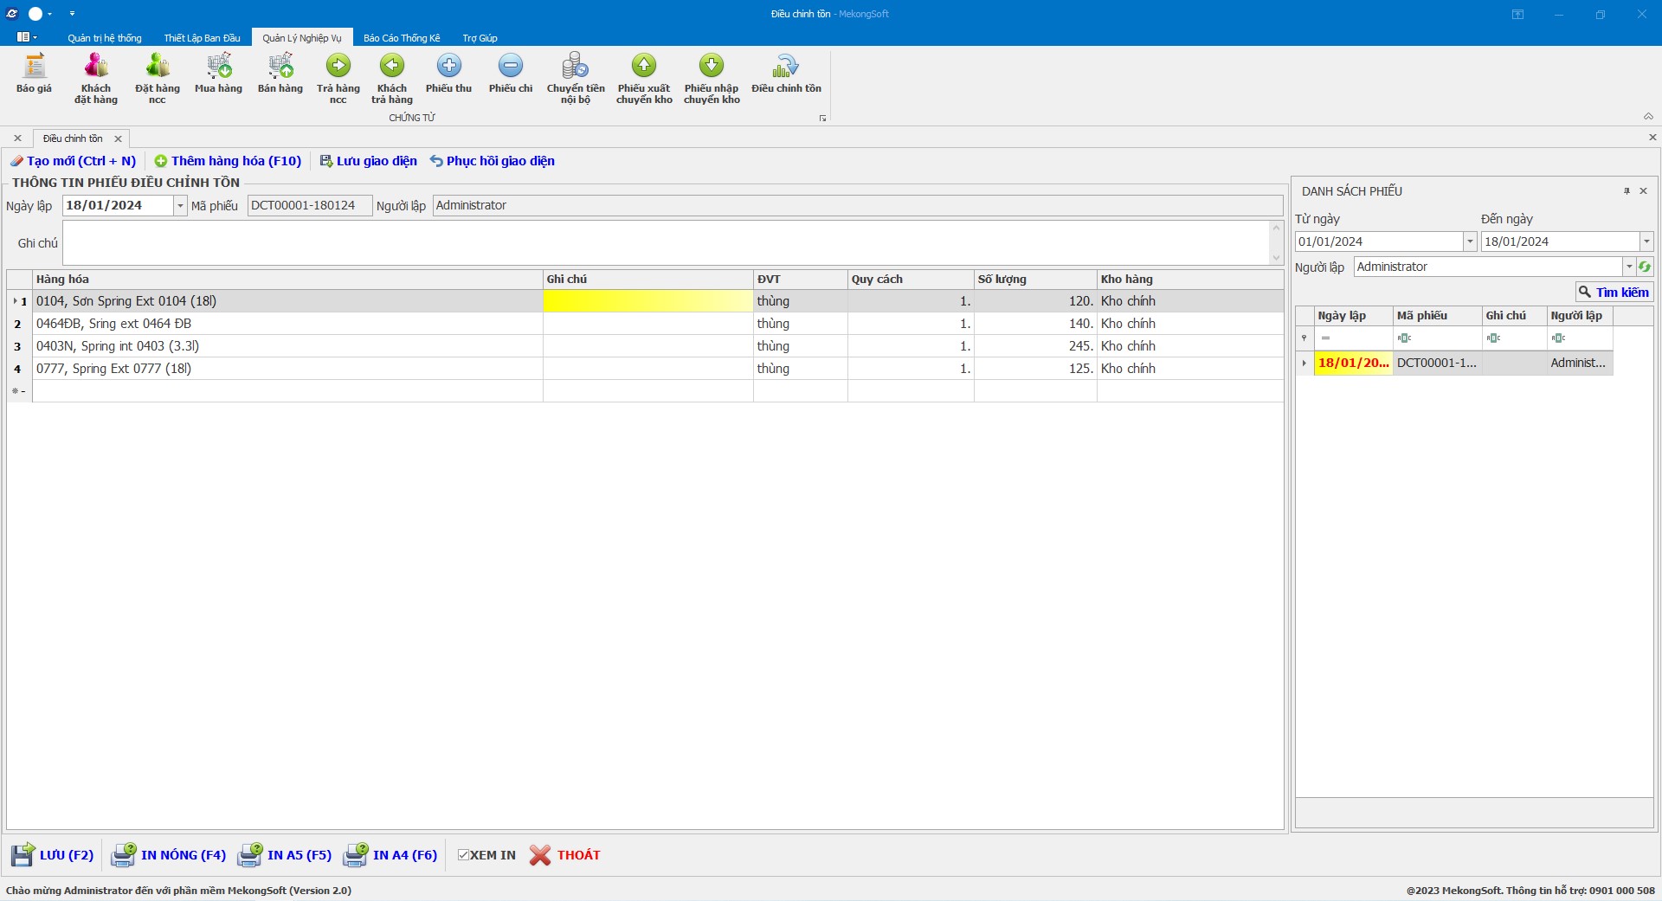
Task: Switch to Thiết Lập Ban Đầu tab
Action: [x=202, y=38]
